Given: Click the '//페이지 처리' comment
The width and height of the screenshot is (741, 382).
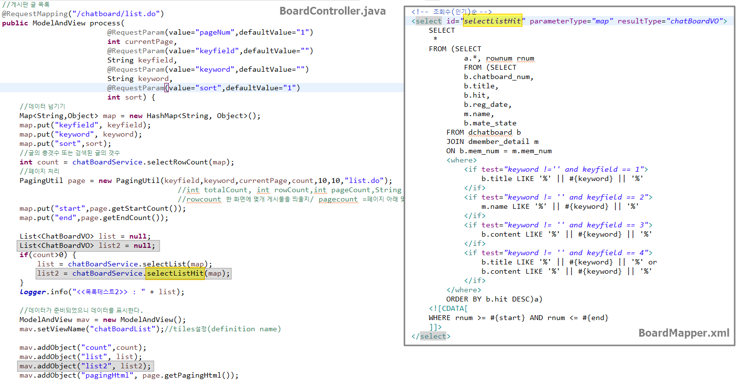Looking at the screenshot, I should coord(40,171).
